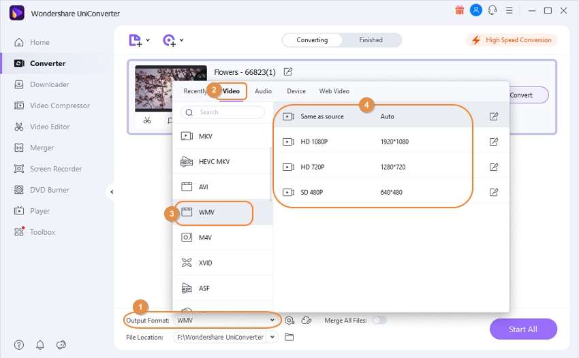Choose M4V from the format list
This screenshot has width=579, height=358.
222,238
